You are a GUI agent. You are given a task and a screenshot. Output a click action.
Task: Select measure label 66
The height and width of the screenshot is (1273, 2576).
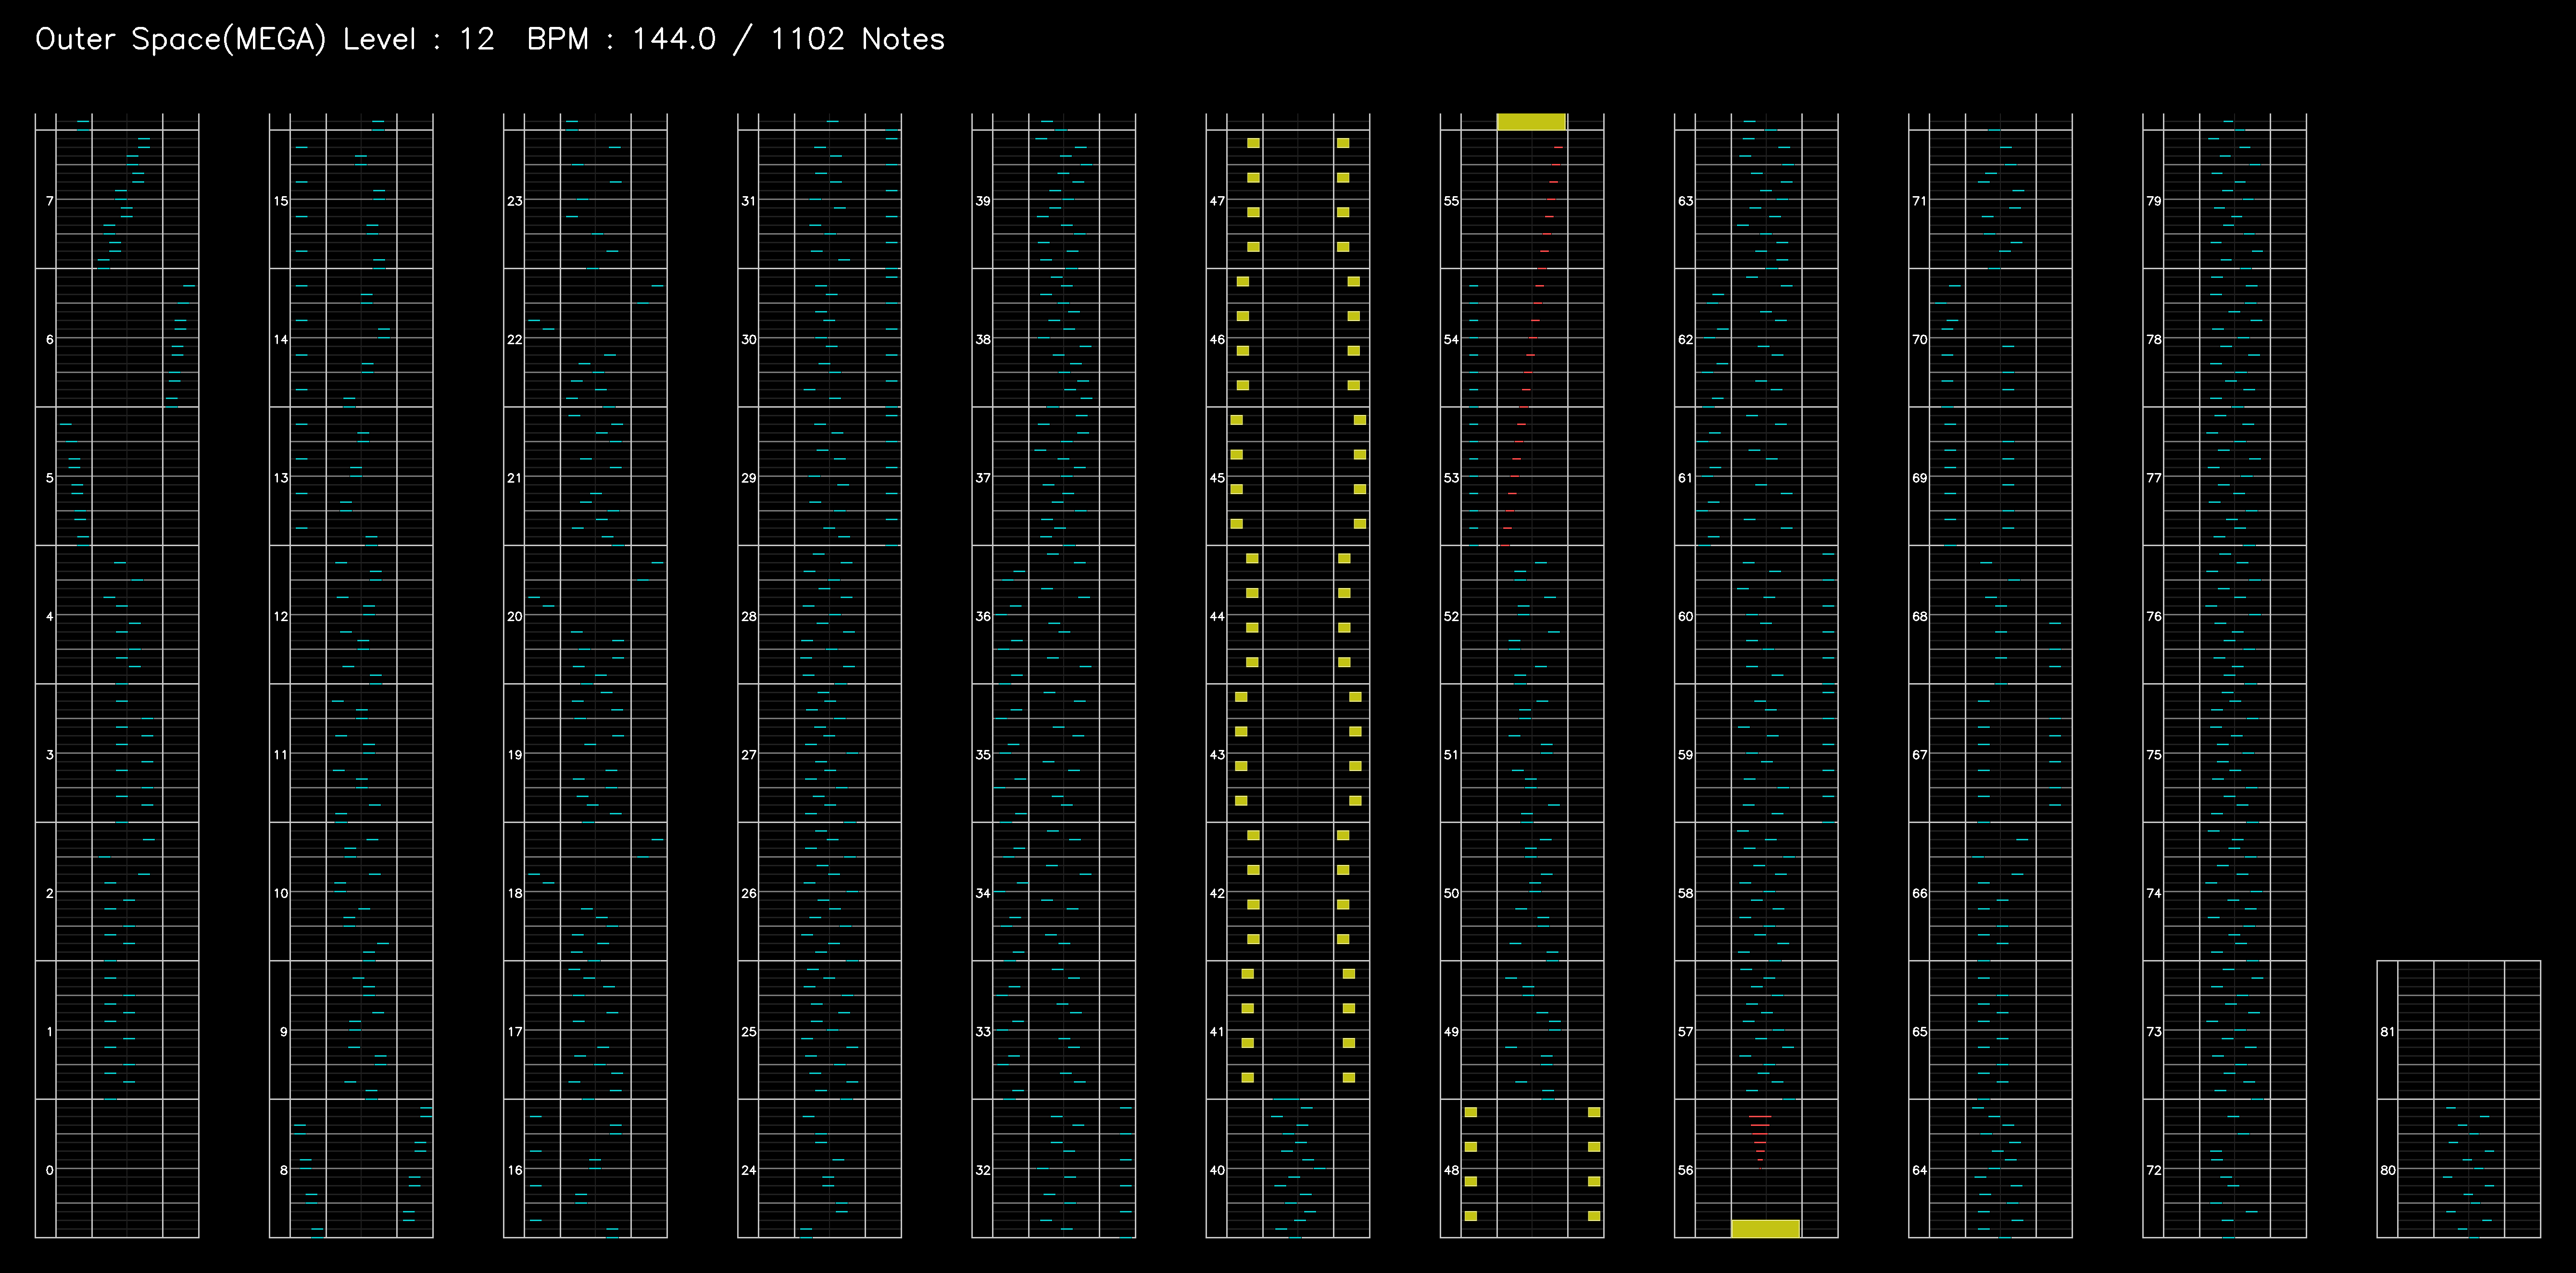click(x=1919, y=893)
